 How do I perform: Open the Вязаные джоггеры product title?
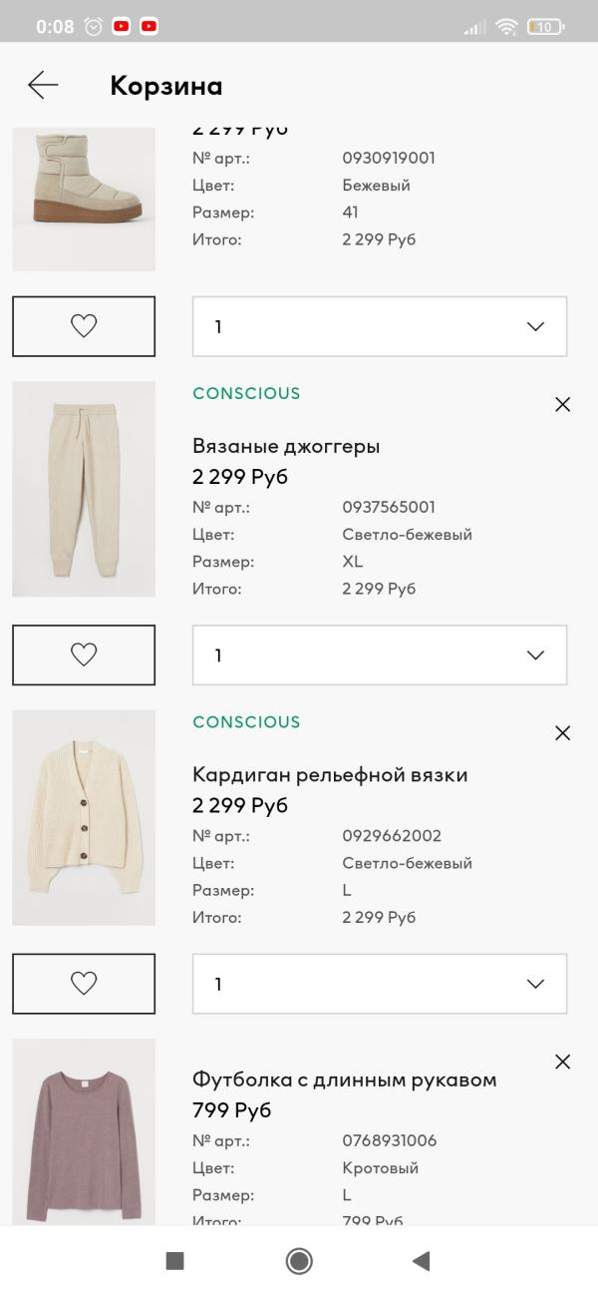pyautogui.click(x=286, y=446)
